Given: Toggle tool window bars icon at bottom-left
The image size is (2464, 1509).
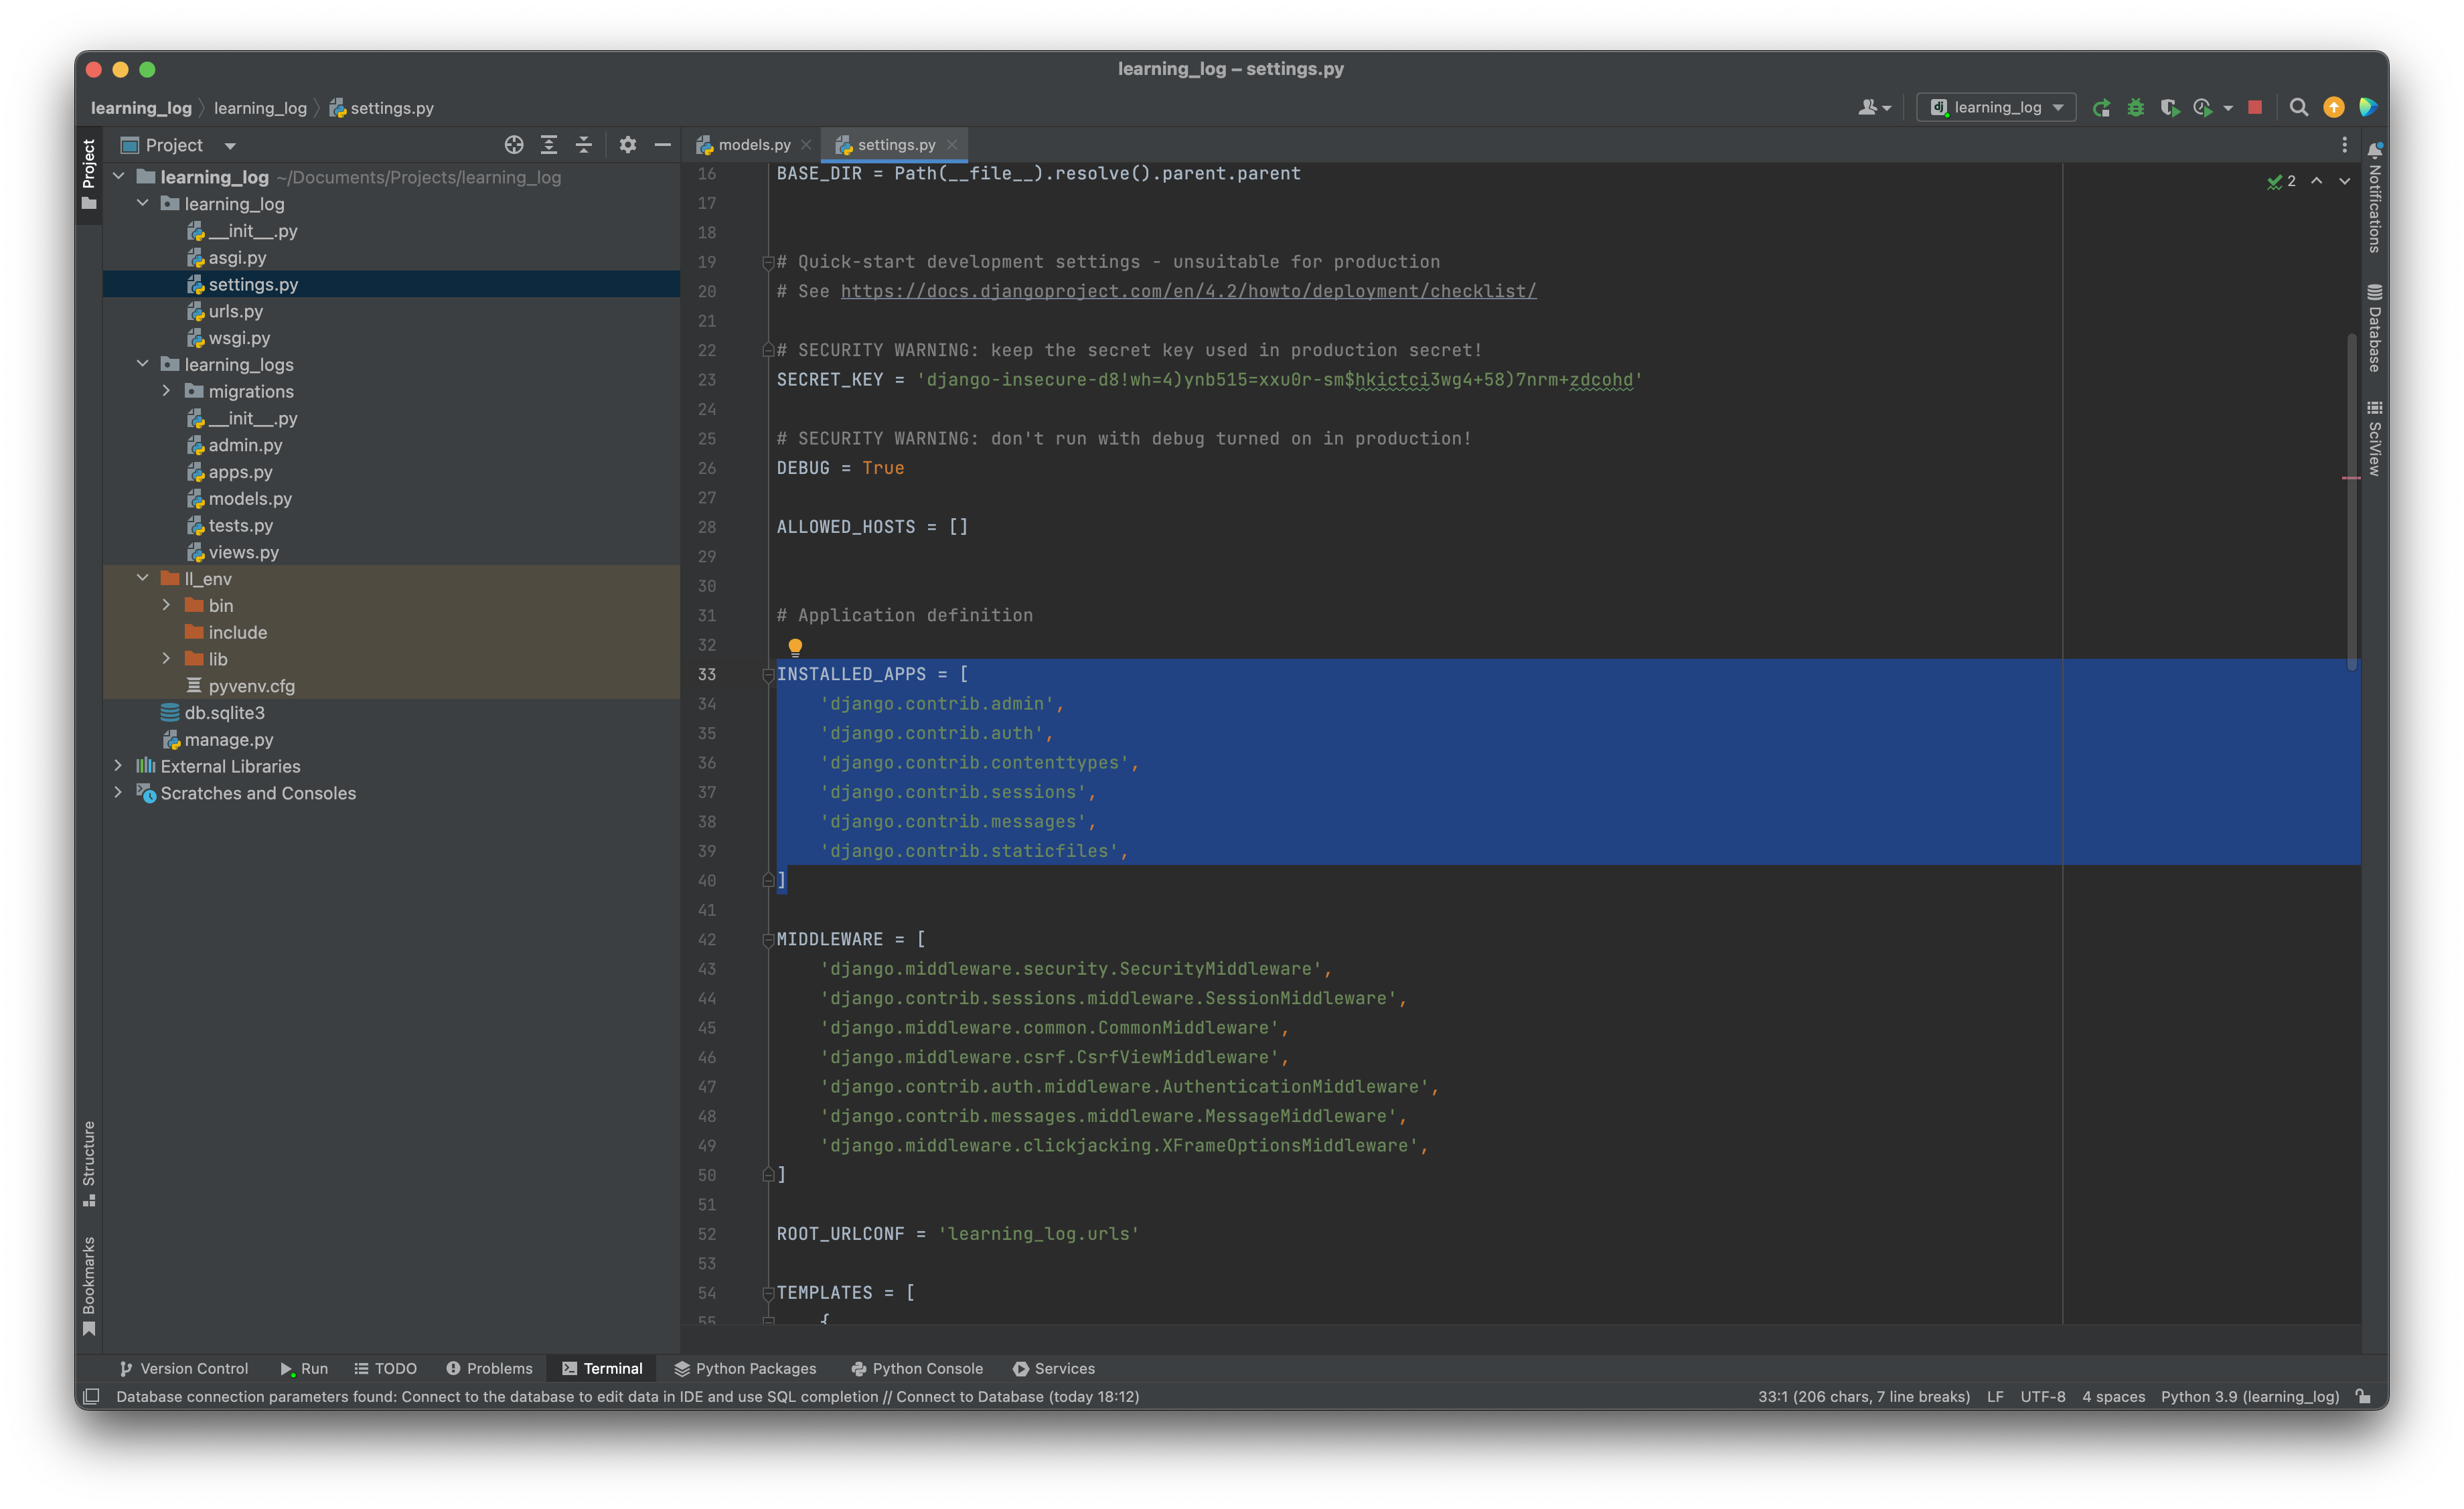Looking at the screenshot, I should (x=91, y=1396).
